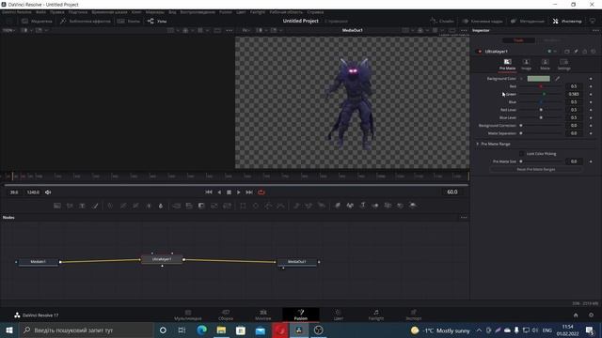Add a Blur node (droplet icon)

pos(161,206)
